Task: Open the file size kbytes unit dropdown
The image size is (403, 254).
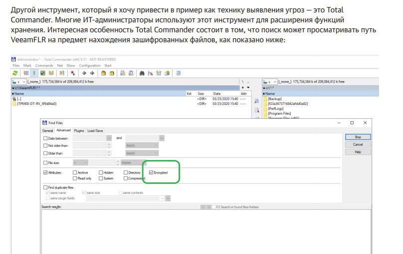Action: click(x=134, y=163)
